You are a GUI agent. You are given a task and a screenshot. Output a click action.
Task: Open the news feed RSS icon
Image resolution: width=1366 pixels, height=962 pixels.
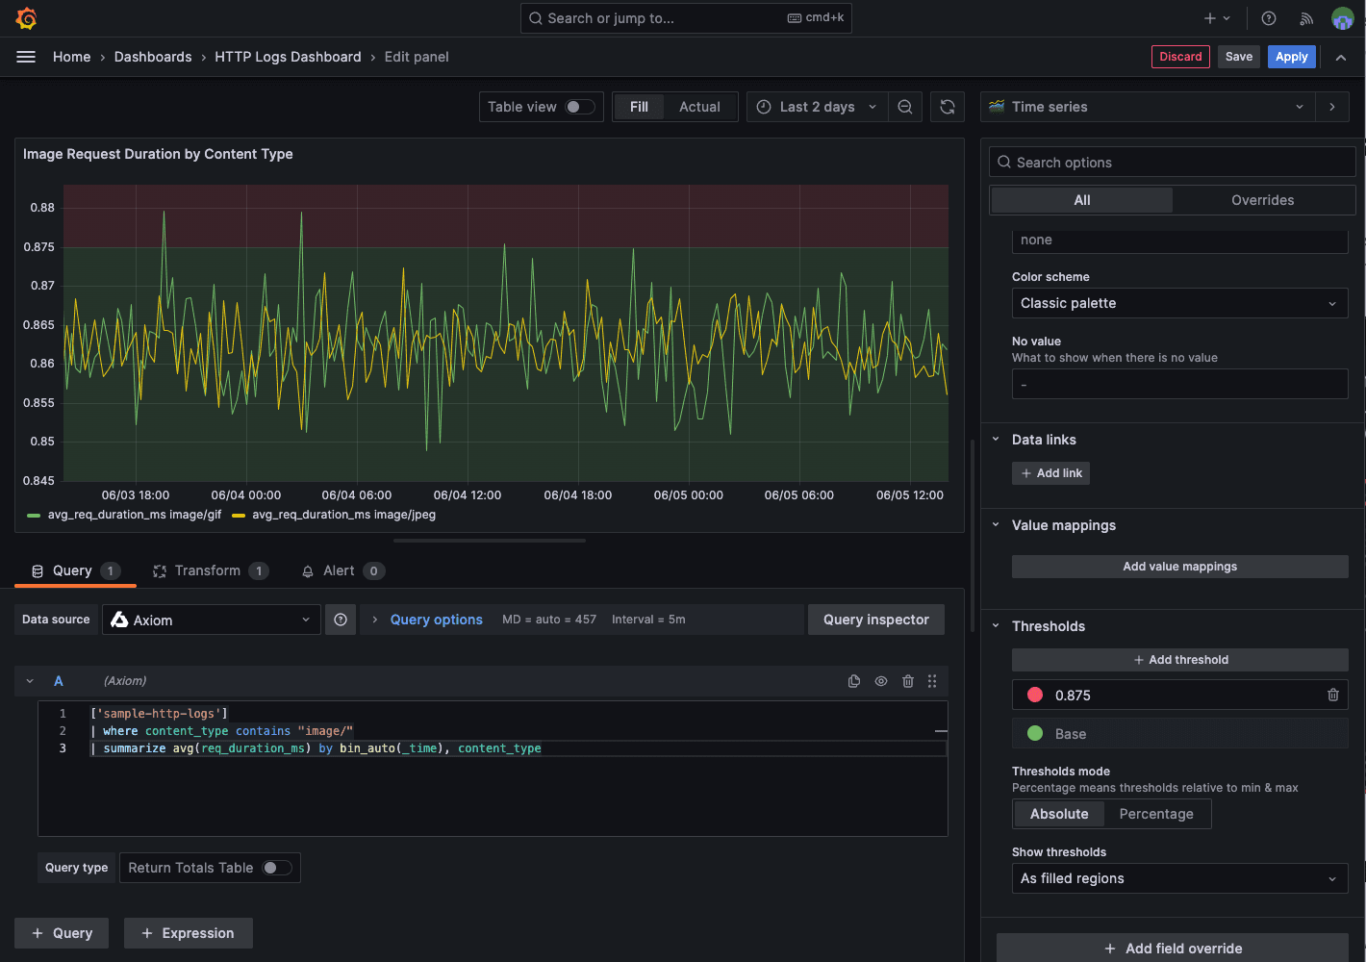pos(1305,18)
